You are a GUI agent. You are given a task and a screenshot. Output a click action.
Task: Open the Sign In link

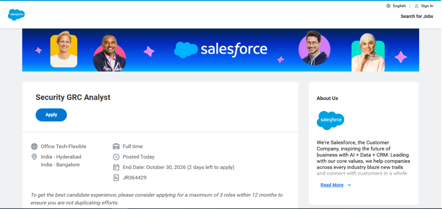(x=427, y=6)
